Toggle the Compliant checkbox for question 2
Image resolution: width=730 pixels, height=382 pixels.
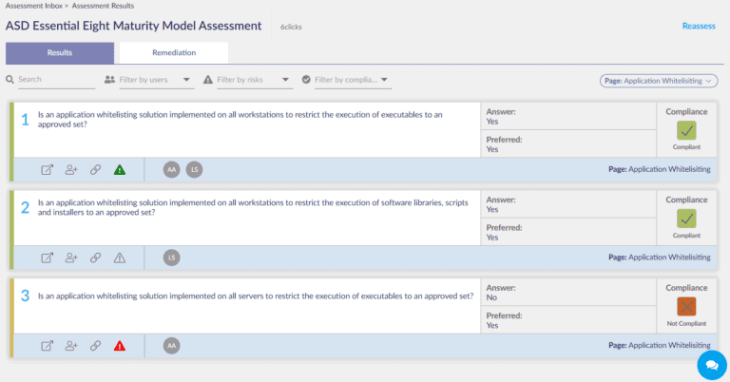[x=686, y=218]
